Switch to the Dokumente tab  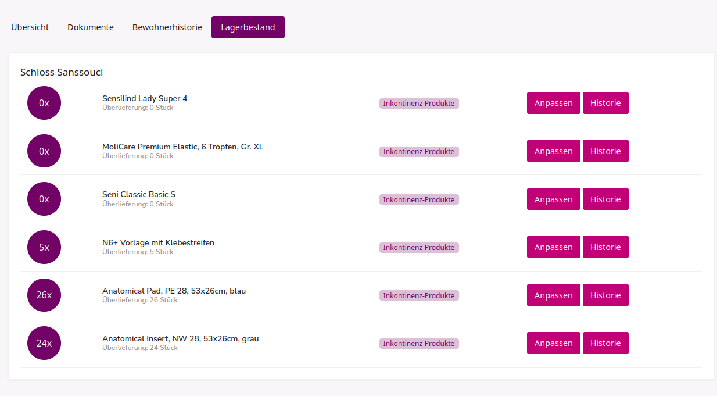[x=91, y=27]
